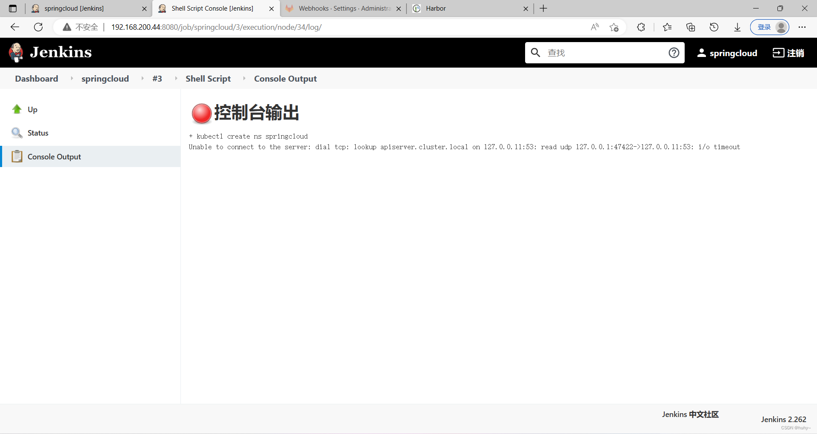Image resolution: width=817 pixels, height=434 pixels.
Task: Open build #3 breadcrumb
Action: click(157, 79)
